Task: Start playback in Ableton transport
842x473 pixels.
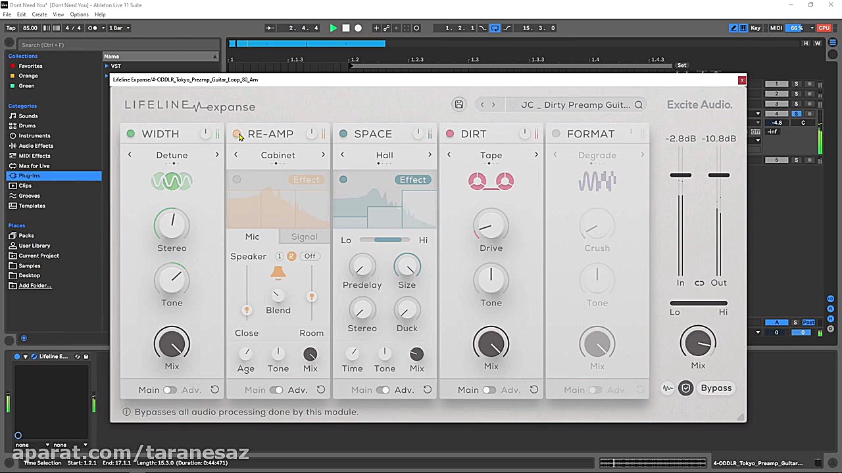Action: [334, 28]
